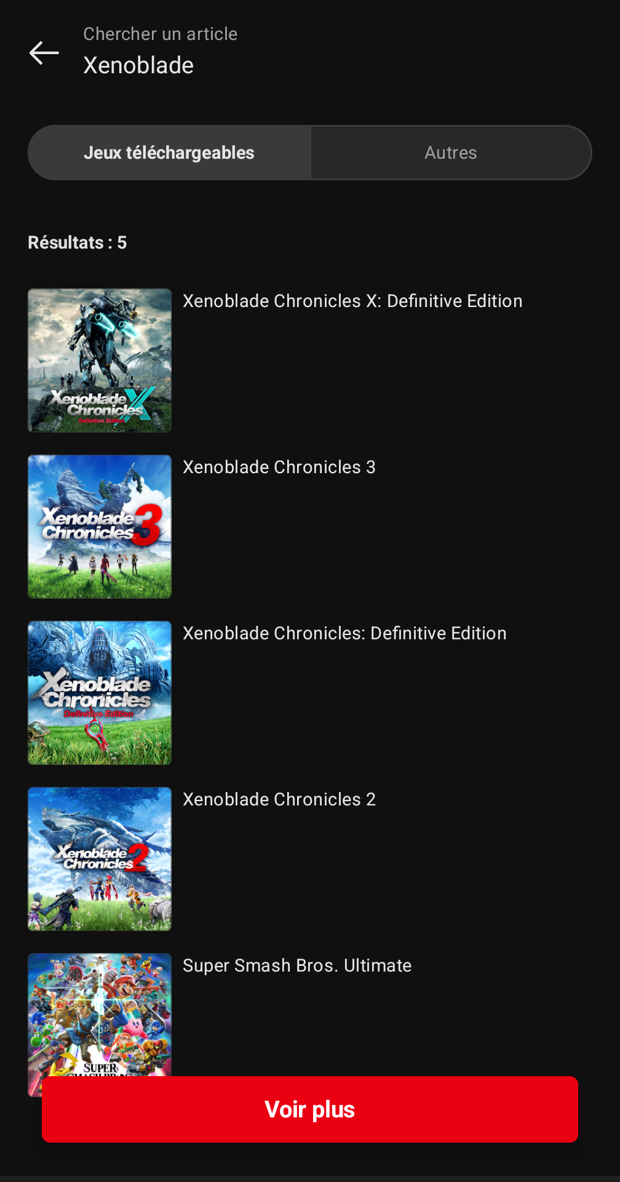Image resolution: width=620 pixels, height=1182 pixels.
Task: Select the 'Jeux téléchargeables' tab
Action: (x=169, y=153)
